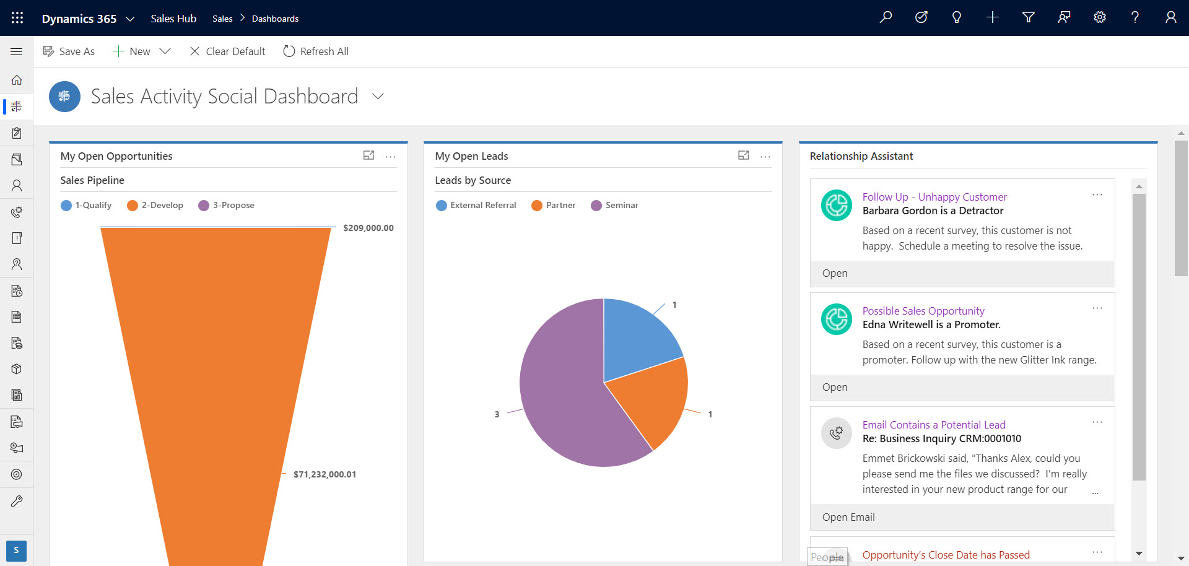Open the Contacts person sidebar icon
This screenshot has width=1189, height=566.
tap(17, 185)
